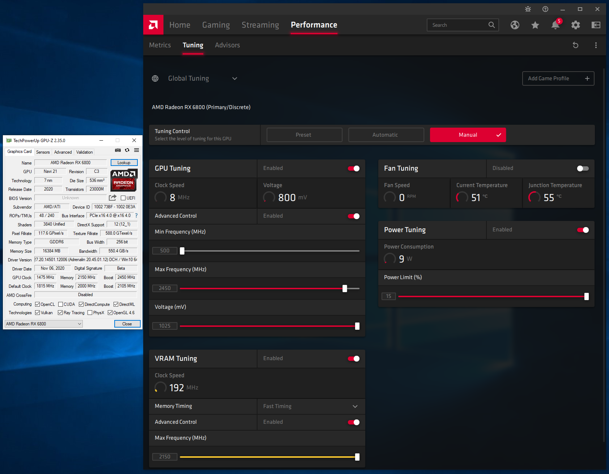The image size is (609, 474).
Task: Open the Sensors tab in GPU-Z
Action: pyautogui.click(x=43, y=152)
